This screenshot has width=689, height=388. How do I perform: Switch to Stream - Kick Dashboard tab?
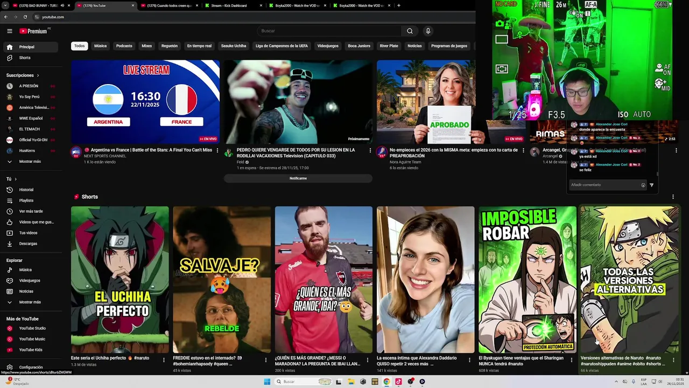point(234,5)
